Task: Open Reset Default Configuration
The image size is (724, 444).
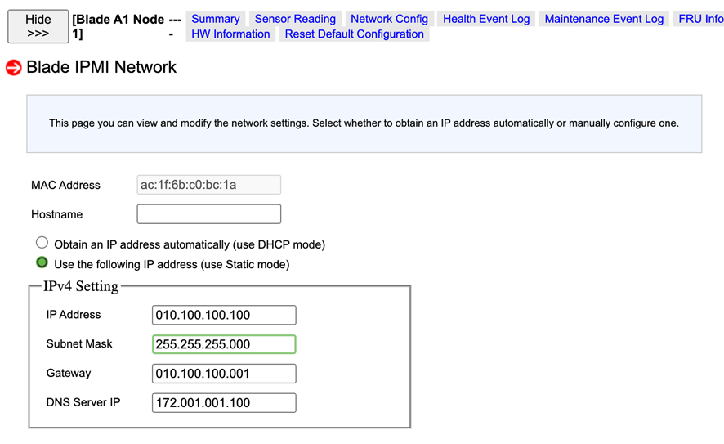Action: tap(354, 34)
